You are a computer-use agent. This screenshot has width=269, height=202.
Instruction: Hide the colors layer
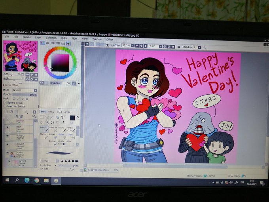[x=8, y=153]
